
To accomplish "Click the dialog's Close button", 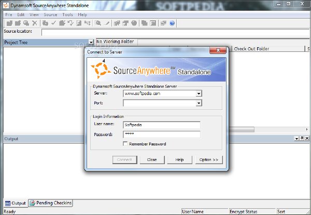I will [152, 159].
